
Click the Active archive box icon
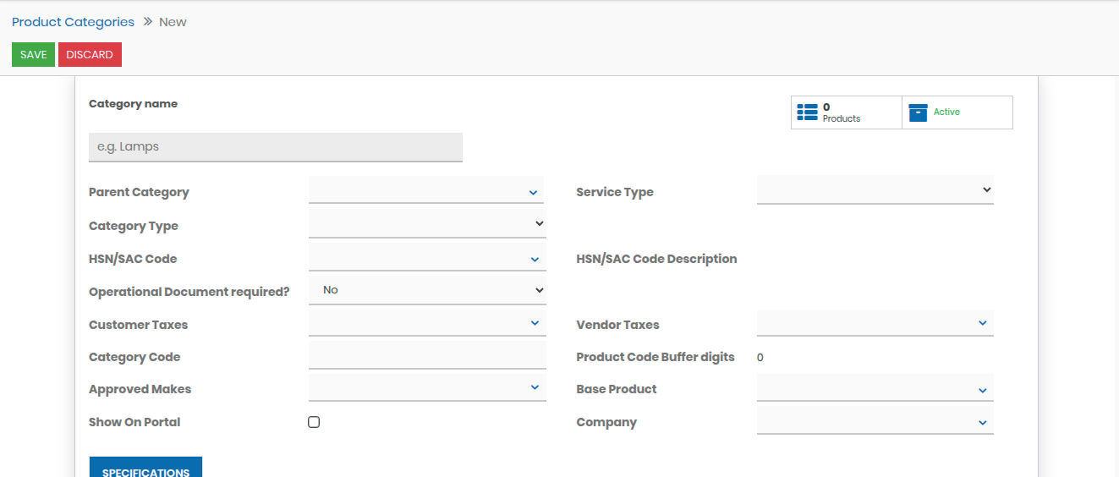(918, 112)
